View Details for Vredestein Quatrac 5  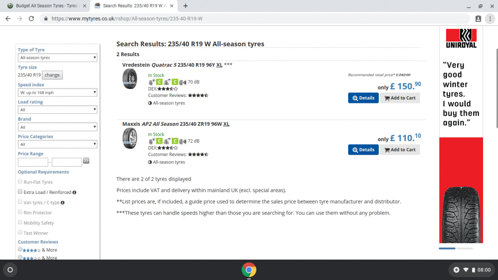364,98
